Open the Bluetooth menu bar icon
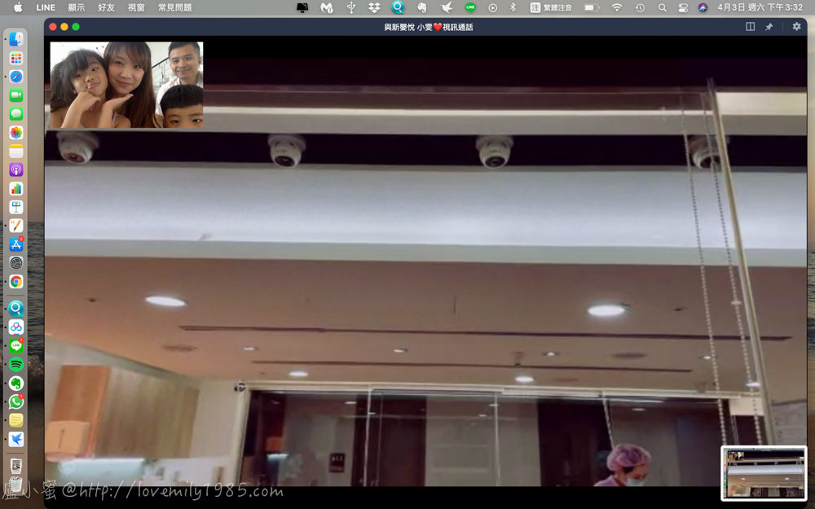Viewport: 815px width, 509px height. pos(513,7)
